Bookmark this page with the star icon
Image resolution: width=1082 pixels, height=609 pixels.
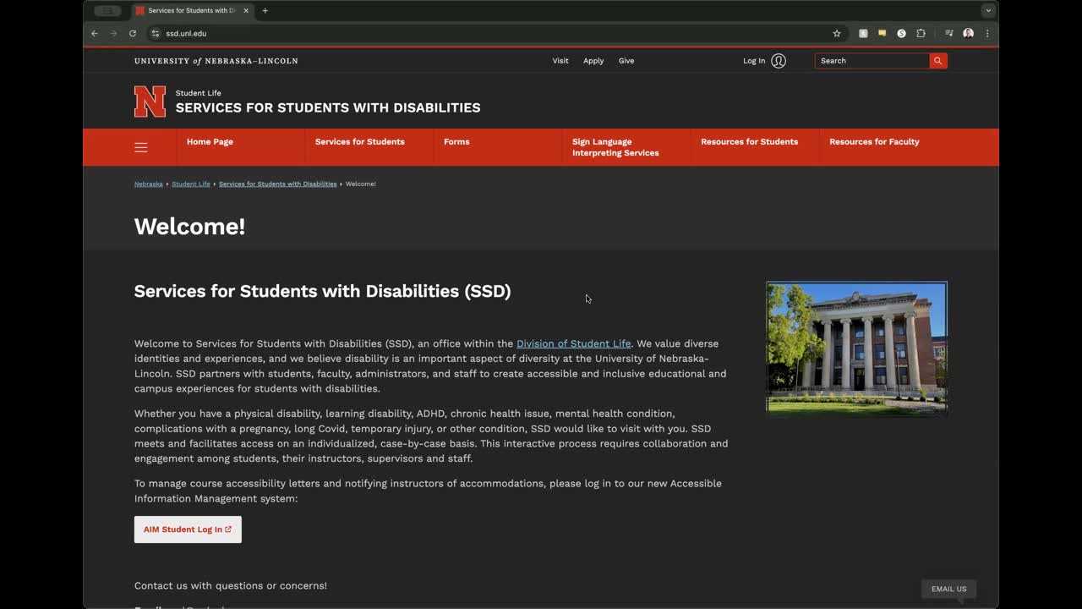pos(837,34)
